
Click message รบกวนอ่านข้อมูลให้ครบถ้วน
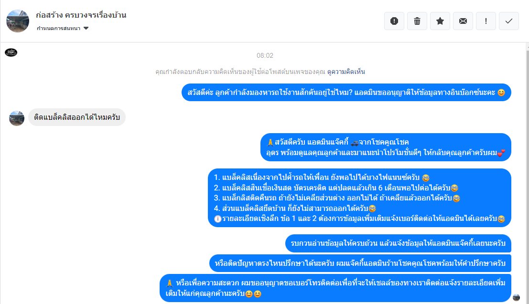coord(398,243)
